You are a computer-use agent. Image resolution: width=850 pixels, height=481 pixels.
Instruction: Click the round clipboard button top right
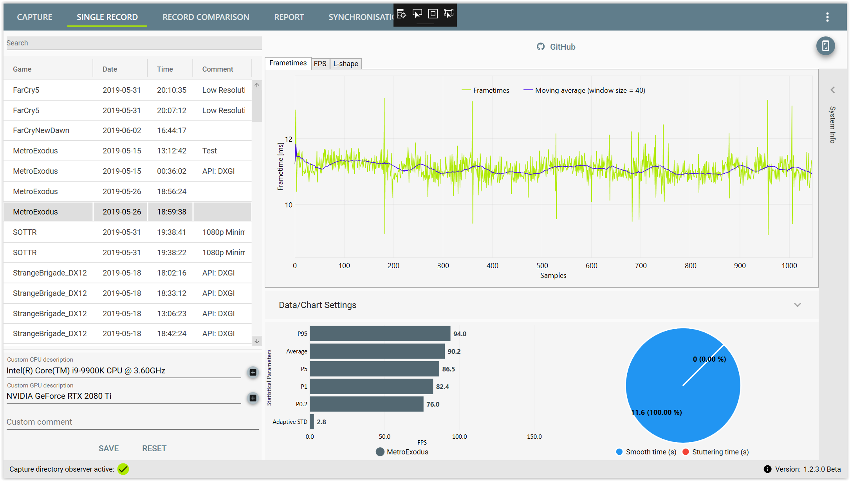(825, 46)
